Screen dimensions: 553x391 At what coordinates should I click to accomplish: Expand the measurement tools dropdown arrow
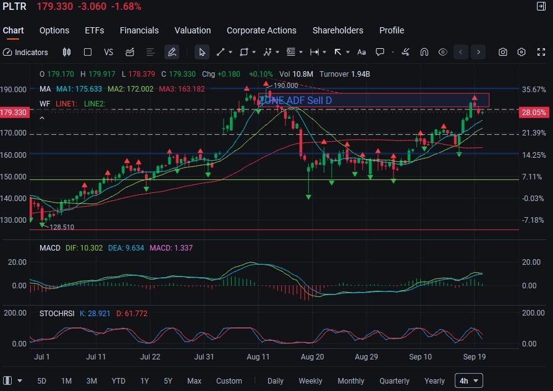[324, 52]
